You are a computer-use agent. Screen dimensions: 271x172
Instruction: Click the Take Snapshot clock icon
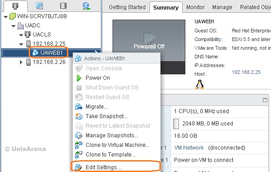click(x=79, y=116)
